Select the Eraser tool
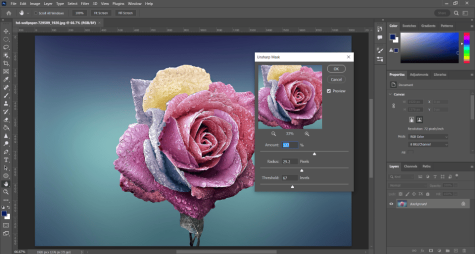The image size is (475, 254). pyautogui.click(x=6, y=119)
